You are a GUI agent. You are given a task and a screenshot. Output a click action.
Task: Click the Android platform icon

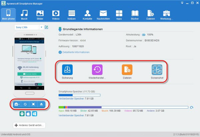pyautogui.click(x=22, y=114)
